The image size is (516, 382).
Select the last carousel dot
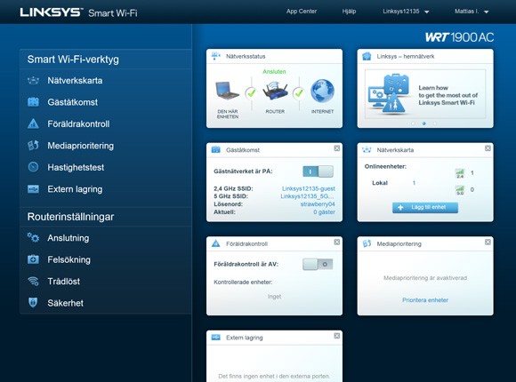pos(435,123)
